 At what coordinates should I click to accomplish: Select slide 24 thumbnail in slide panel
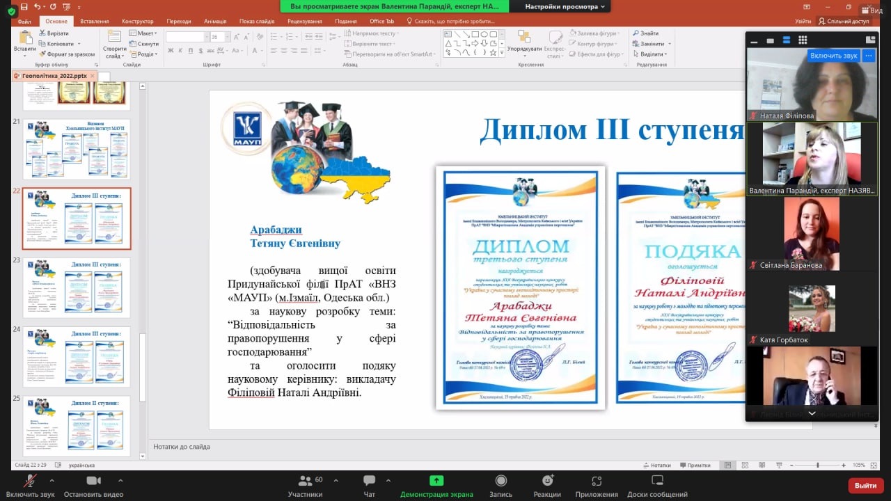coord(77,357)
